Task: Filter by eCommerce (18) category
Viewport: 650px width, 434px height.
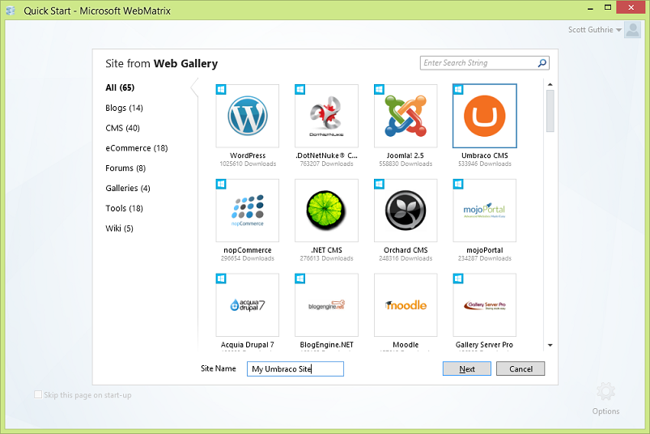Action: coord(136,148)
